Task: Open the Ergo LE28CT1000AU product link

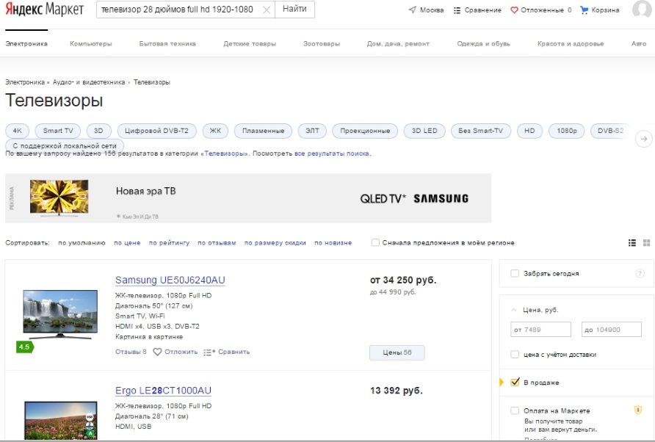Action: [x=163, y=391]
